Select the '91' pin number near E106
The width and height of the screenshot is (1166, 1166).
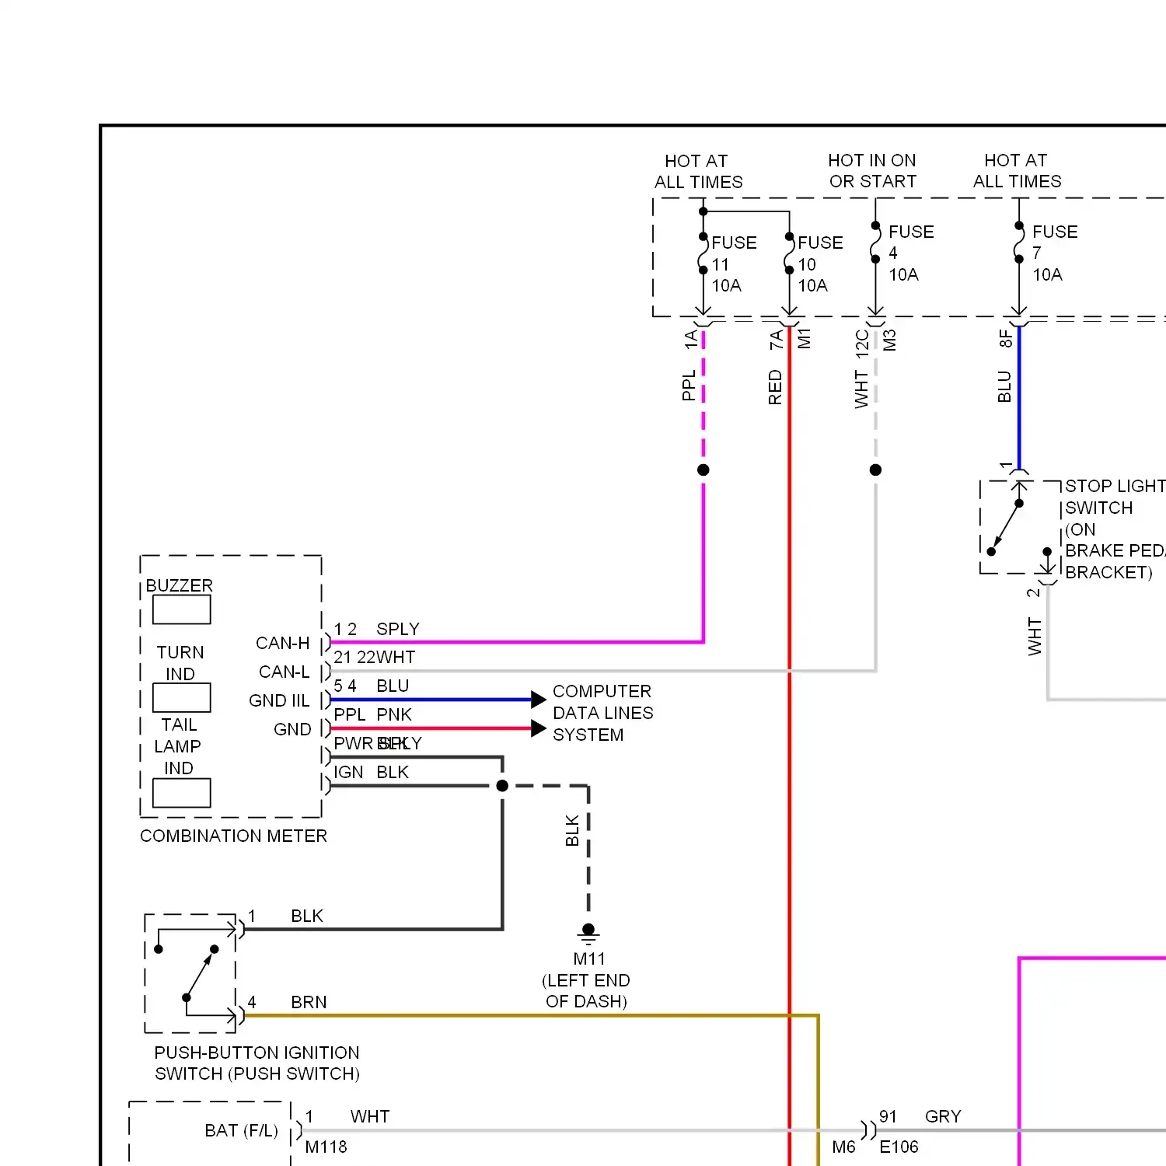point(888,1116)
